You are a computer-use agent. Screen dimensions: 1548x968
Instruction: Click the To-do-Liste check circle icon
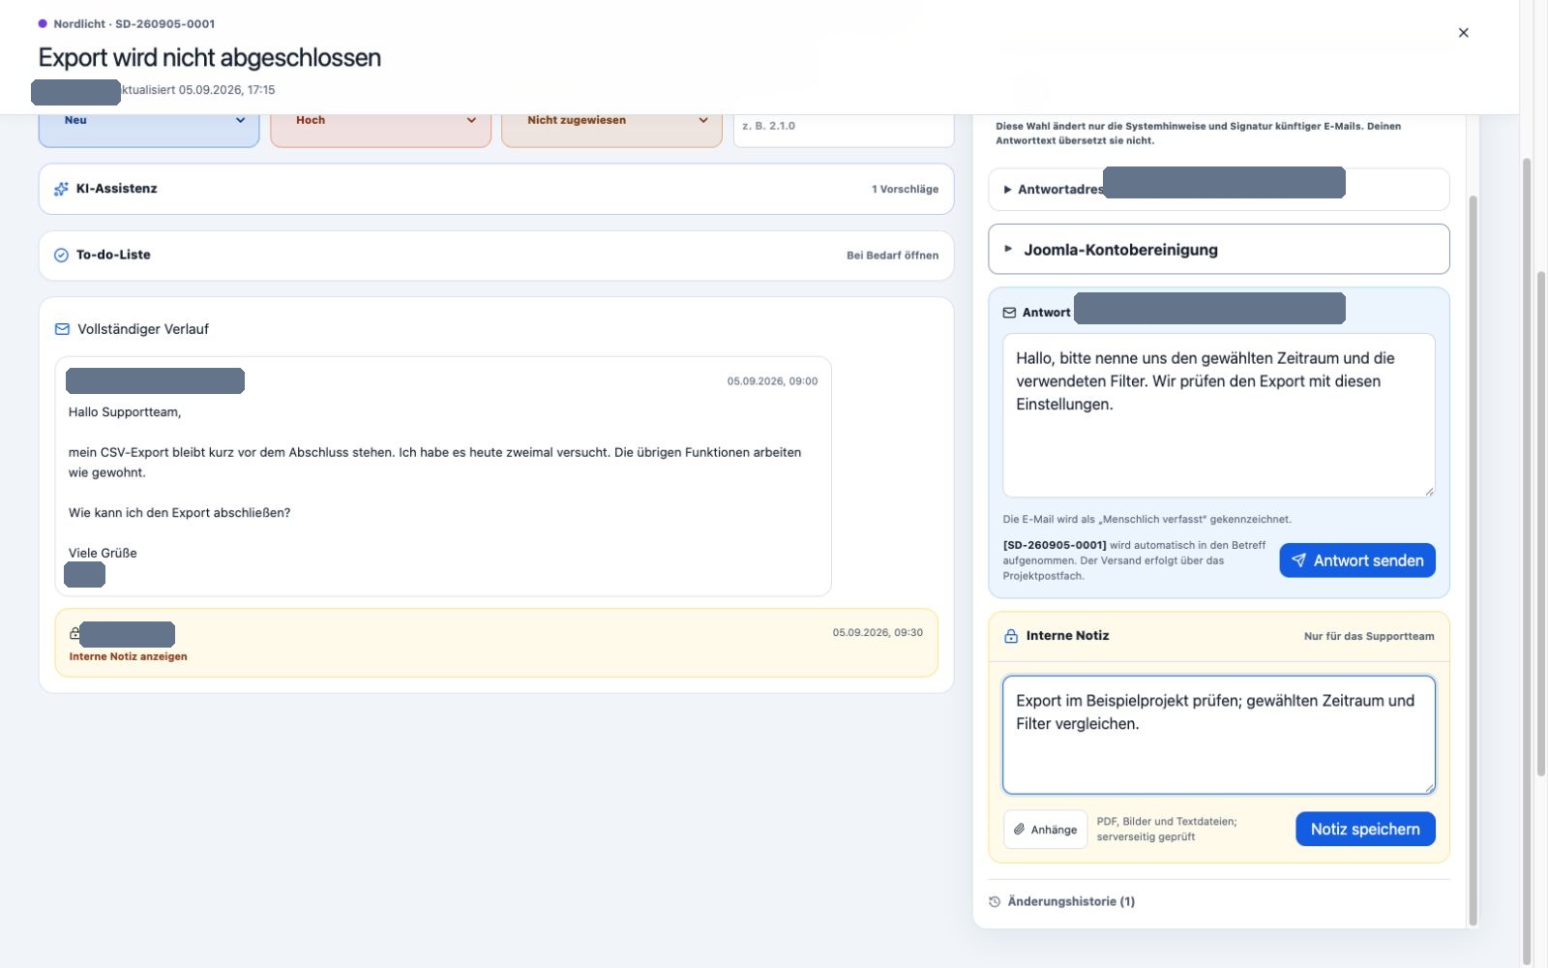pyautogui.click(x=61, y=256)
